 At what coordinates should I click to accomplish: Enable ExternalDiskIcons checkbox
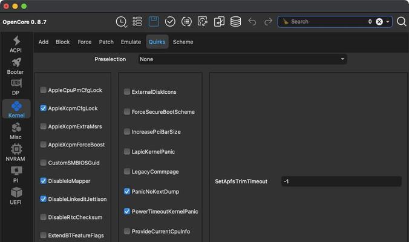coord(127,92)
